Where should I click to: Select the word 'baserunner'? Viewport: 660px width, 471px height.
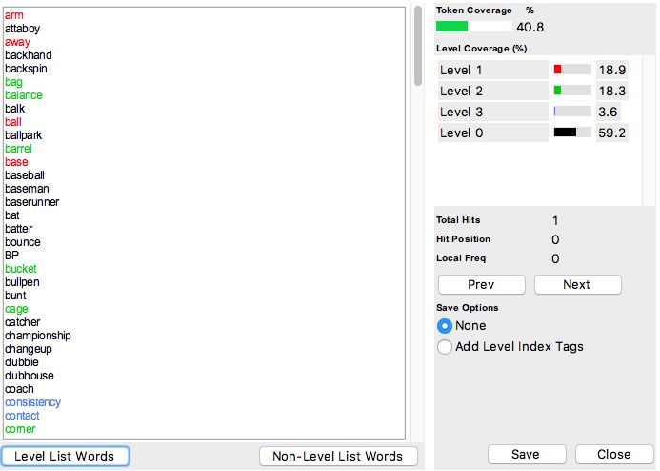(x=32, y=202)
